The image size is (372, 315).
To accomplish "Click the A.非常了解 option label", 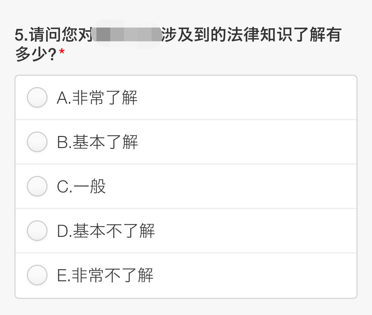I will pyautogui.click(x=96, y=97).
